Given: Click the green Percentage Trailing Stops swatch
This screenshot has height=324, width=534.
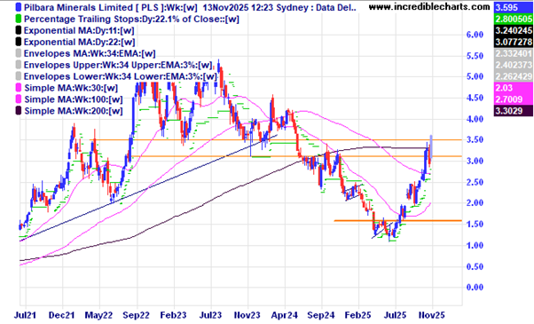Looking at the screenshot, I should tap(19, 19).
